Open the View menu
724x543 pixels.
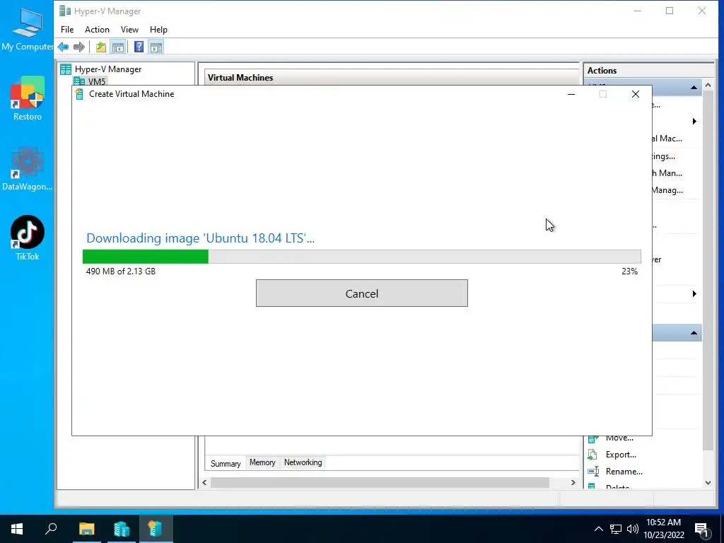click(x=130, y=30)
